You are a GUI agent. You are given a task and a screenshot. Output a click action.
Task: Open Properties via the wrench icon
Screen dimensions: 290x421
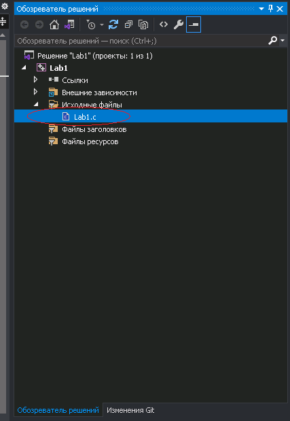(179, 24)
